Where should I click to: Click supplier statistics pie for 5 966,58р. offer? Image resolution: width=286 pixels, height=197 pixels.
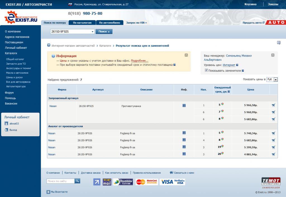point(222,104)
